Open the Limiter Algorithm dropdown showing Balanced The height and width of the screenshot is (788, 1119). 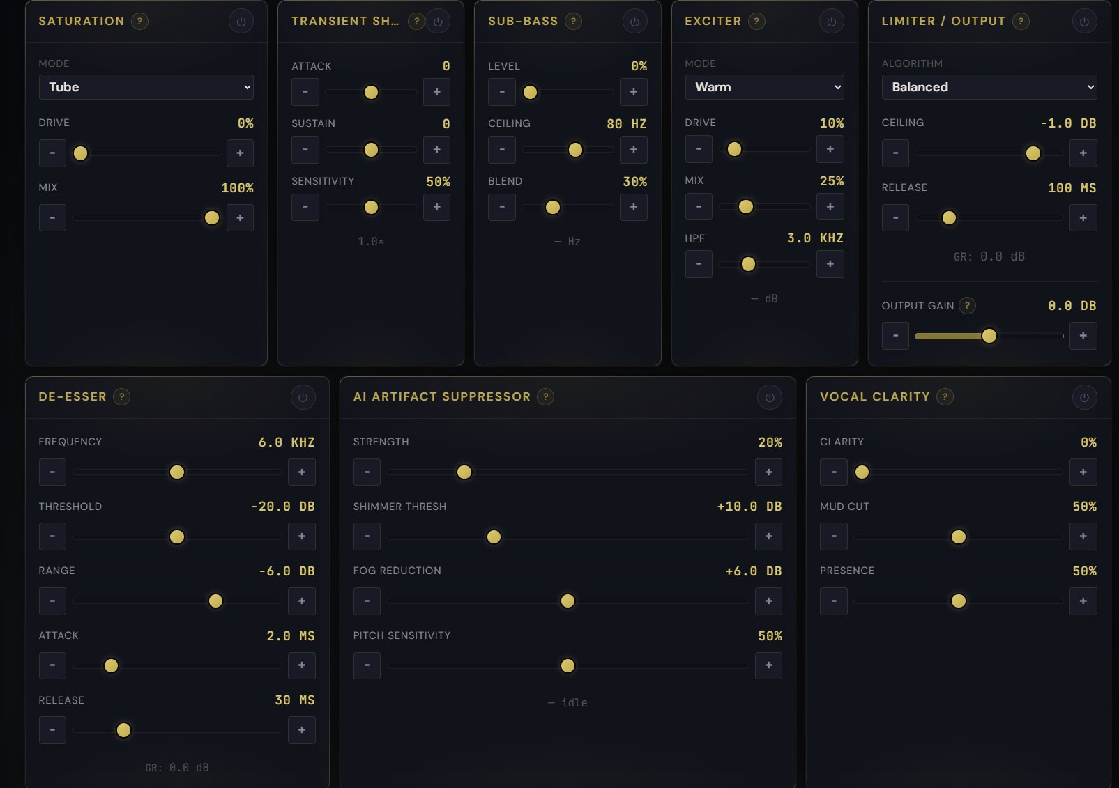[989, 87]
